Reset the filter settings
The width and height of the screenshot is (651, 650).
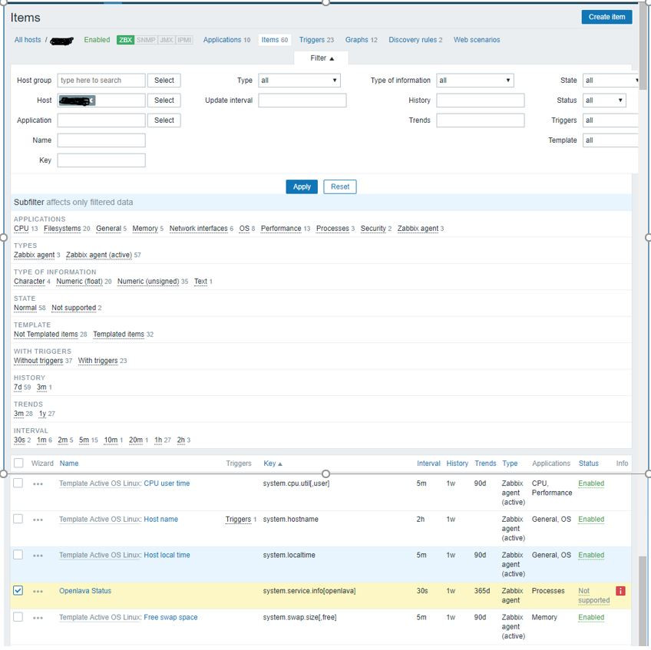coord(340,186)
